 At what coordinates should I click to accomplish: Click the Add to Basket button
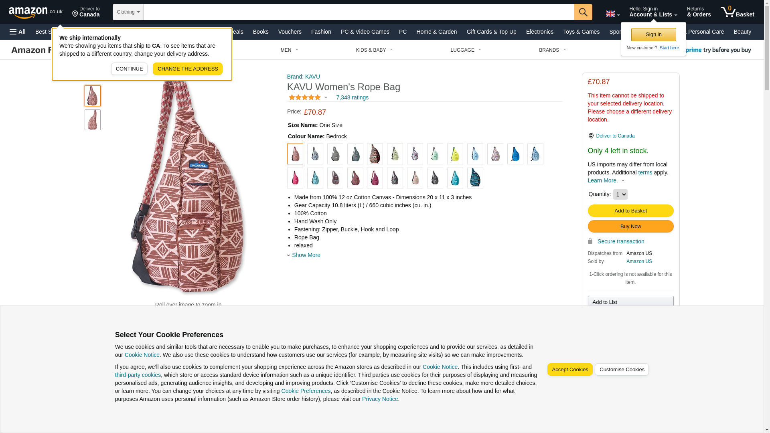(630, 211)
